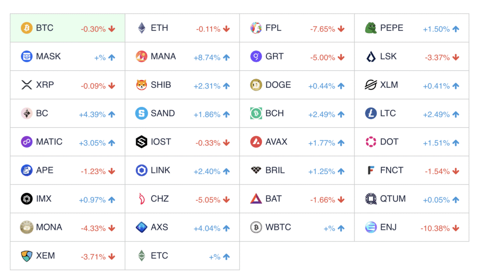Click the MONA coin icon
The height and width of the screenshot is (276, 478).
tap(27, 228)
